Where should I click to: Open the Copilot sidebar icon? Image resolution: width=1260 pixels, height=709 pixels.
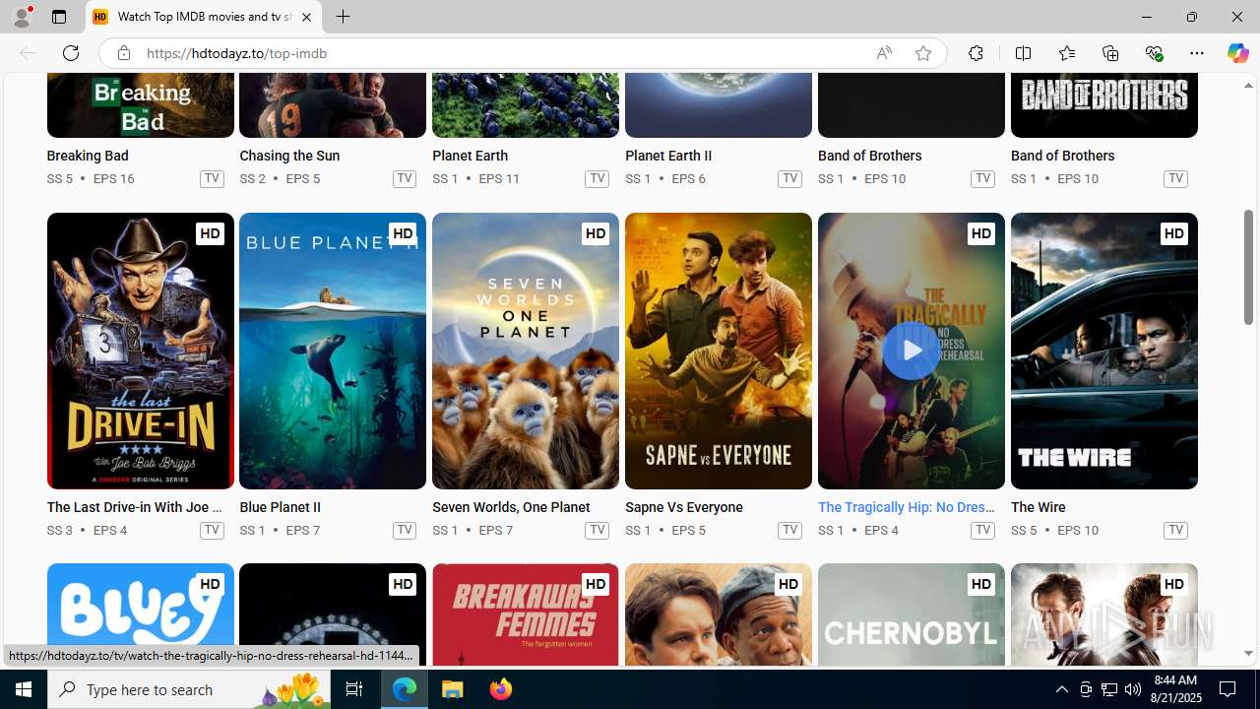pos(1237,53)
